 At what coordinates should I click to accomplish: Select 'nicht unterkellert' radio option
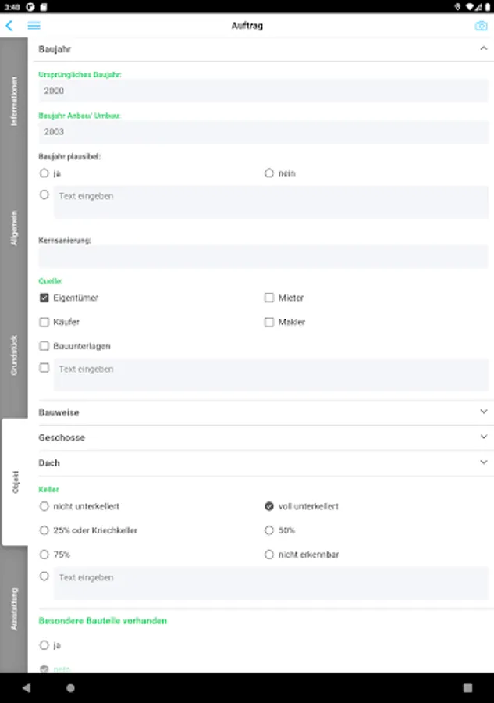[x=44, y=506]
